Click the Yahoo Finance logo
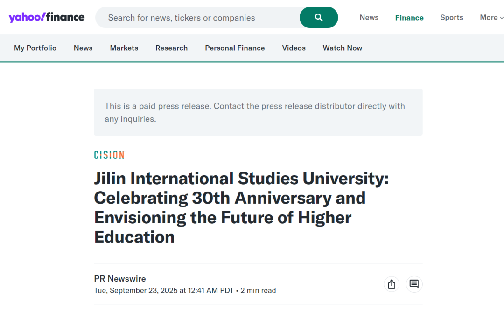 [x=47, y=18]
